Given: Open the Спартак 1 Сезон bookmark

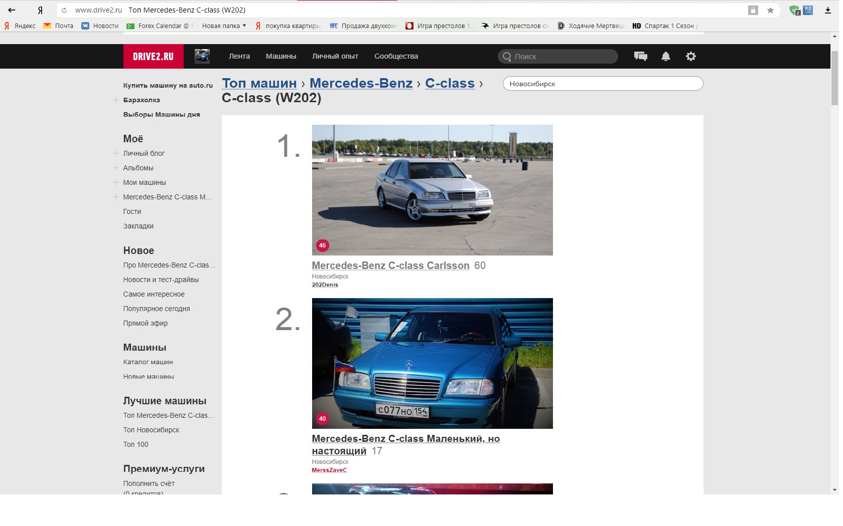Looking at the screenshot, I should [x=665, y=26].
